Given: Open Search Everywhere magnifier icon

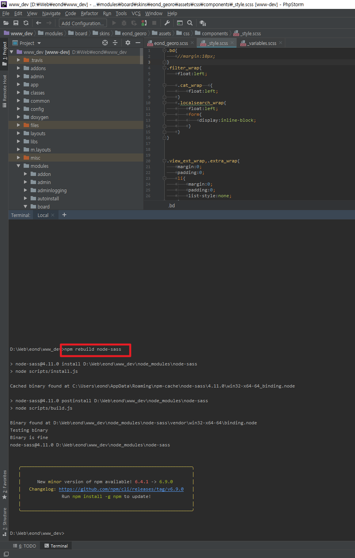Looking at the screenshot, I should coord(190,23).
